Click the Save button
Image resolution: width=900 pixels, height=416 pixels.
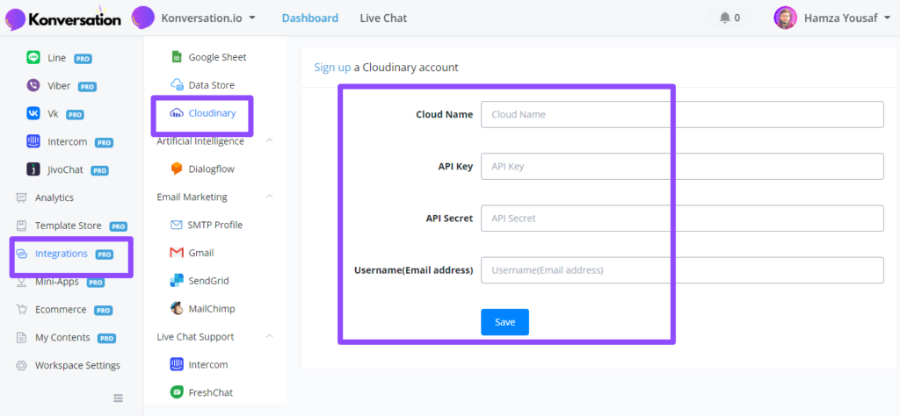pyautogui.click(x=504, y=322)
